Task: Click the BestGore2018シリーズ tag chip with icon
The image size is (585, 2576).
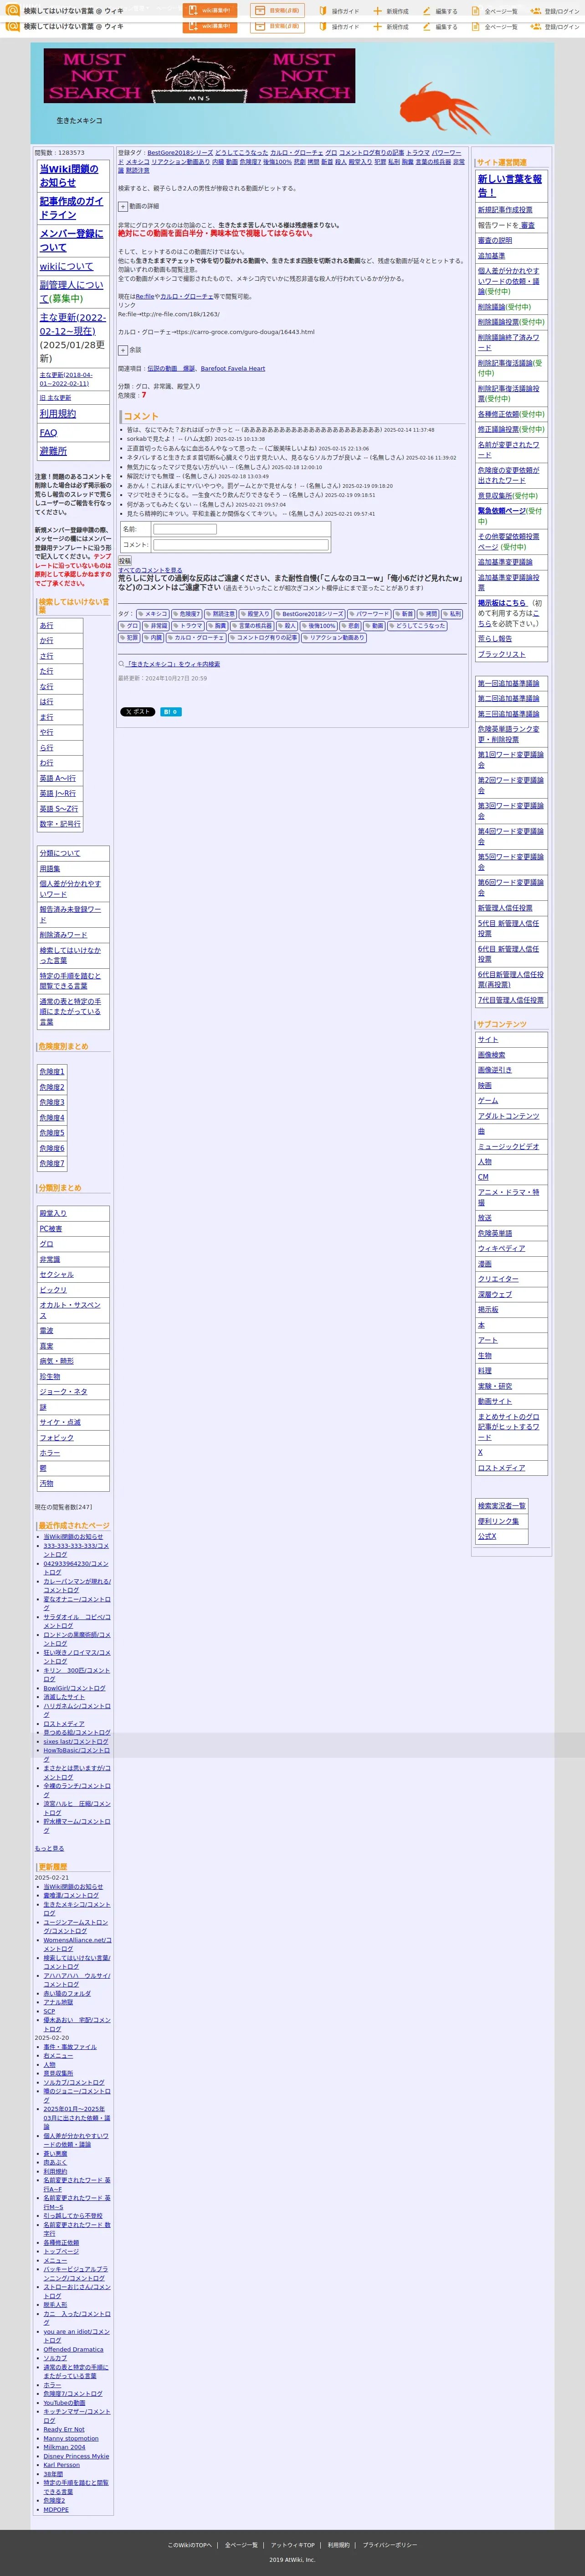Action: click(309, 614)
